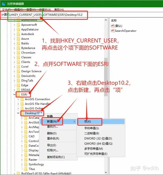Click the Classes folder icon
The width and height of the screenshot is (163, 175).
(x=18, y=57)
